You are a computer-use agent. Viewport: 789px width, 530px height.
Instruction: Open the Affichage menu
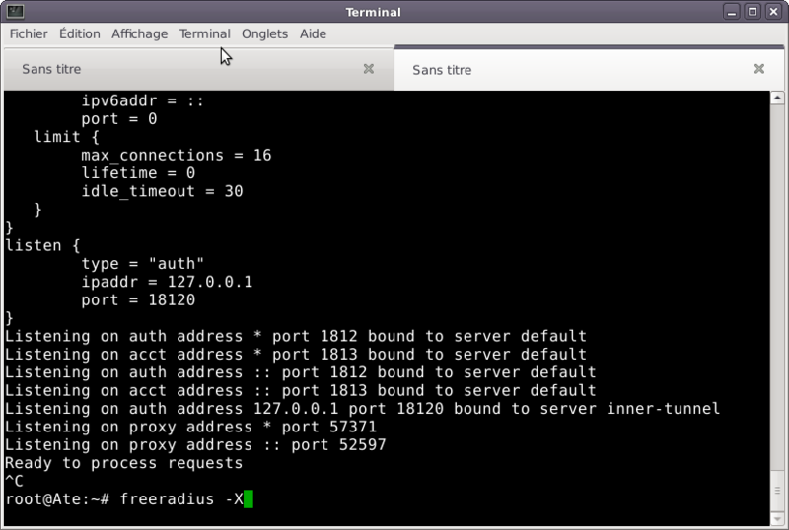click(139, 33)
